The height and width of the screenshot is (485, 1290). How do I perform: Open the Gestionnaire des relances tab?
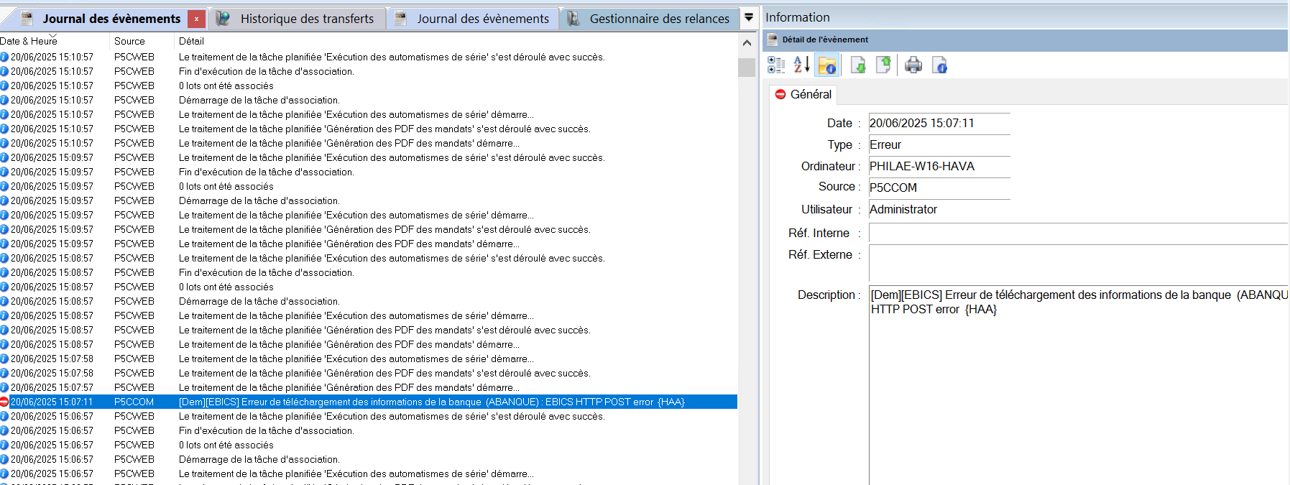[658, 19]
